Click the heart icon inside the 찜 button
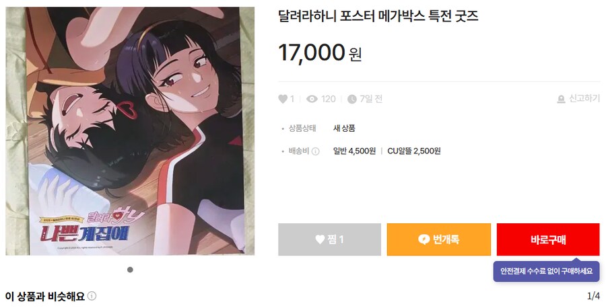The height and width of the screenshot is (308, 606). click(320, 239)
